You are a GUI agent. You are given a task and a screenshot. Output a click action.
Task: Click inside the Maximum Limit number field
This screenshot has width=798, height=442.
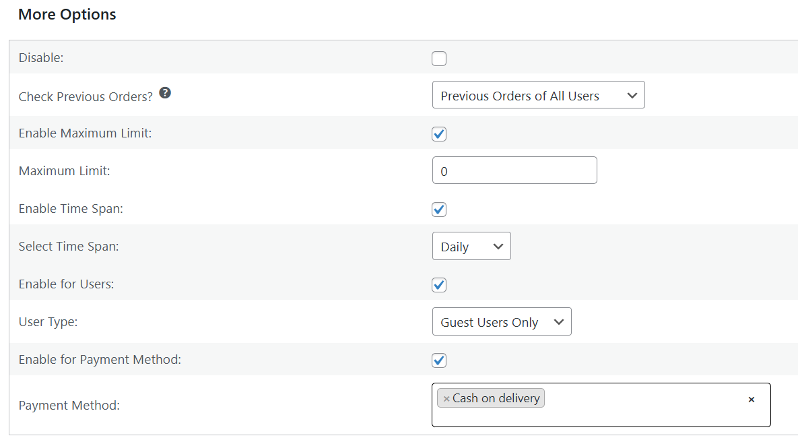tap(514, 170)
